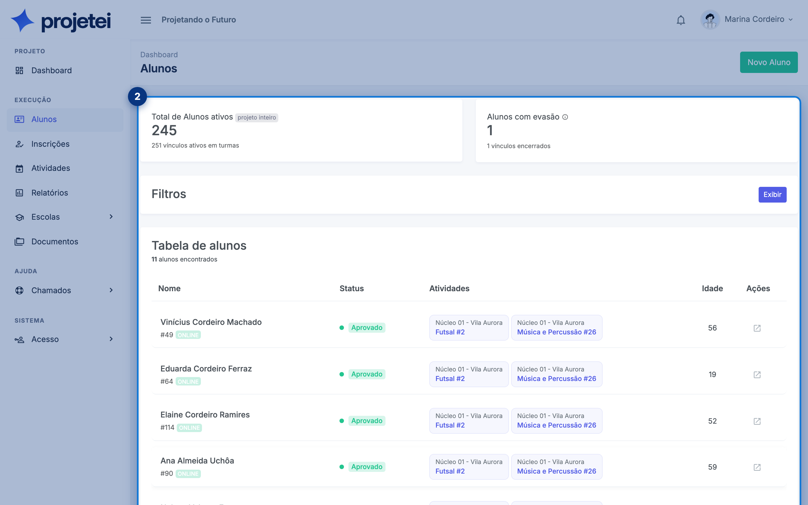Click the name Eduarda Cordeiro Ferraz
This screenshot has height=505, width=808.
click(206, 369)
